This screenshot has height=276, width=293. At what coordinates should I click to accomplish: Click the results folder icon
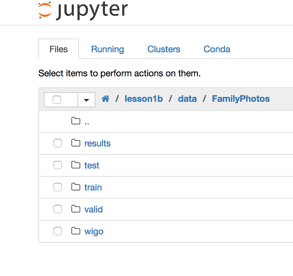[x=76, y=143]
